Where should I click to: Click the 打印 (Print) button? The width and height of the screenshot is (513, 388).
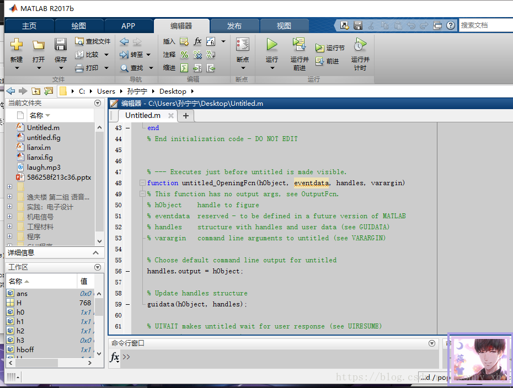coord(87,68)
